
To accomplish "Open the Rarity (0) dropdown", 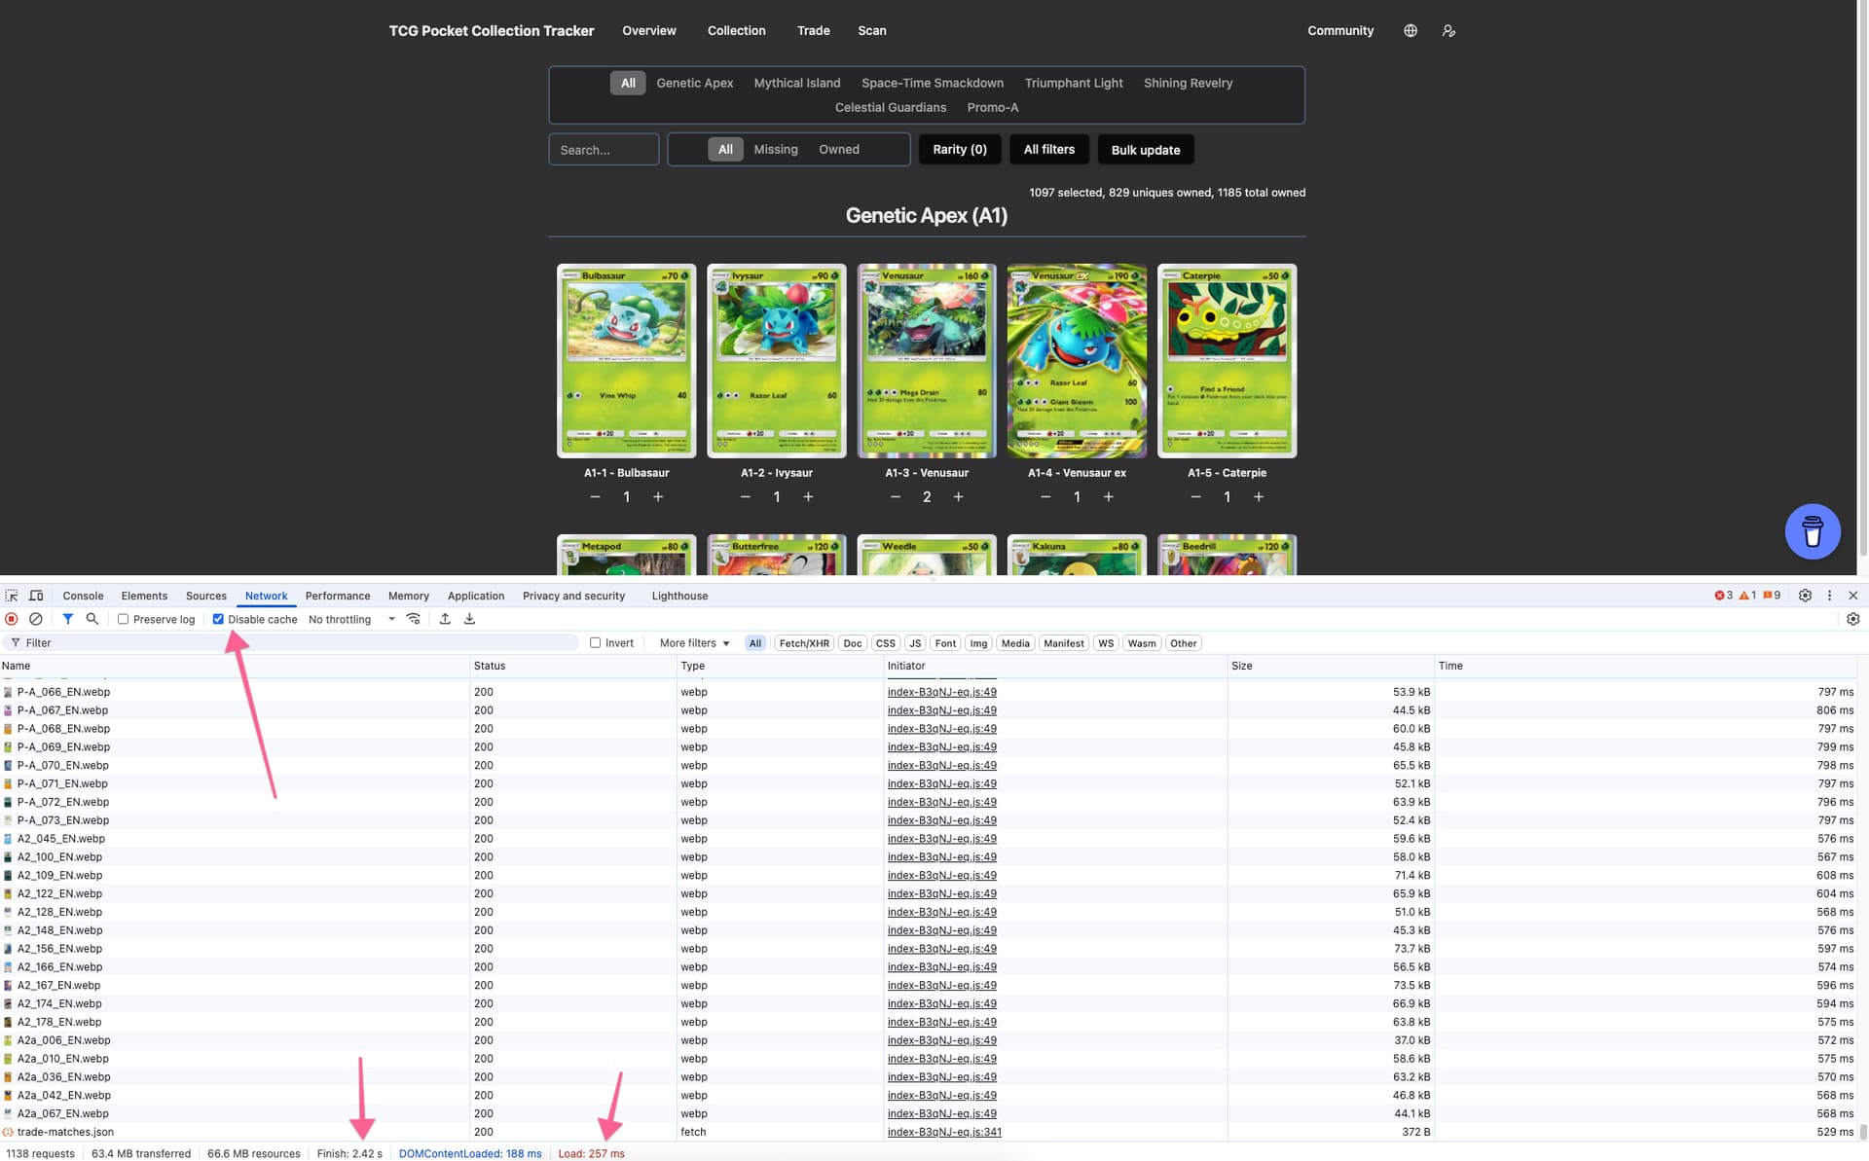I will click(959, 150).
